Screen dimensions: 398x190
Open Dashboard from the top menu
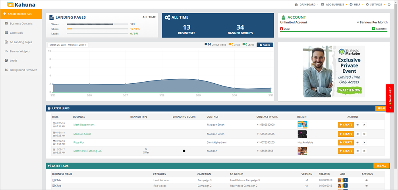(305, 4)
